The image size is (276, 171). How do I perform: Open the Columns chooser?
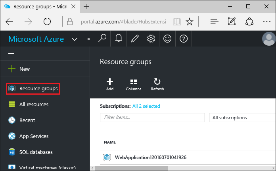pos(133,85)
